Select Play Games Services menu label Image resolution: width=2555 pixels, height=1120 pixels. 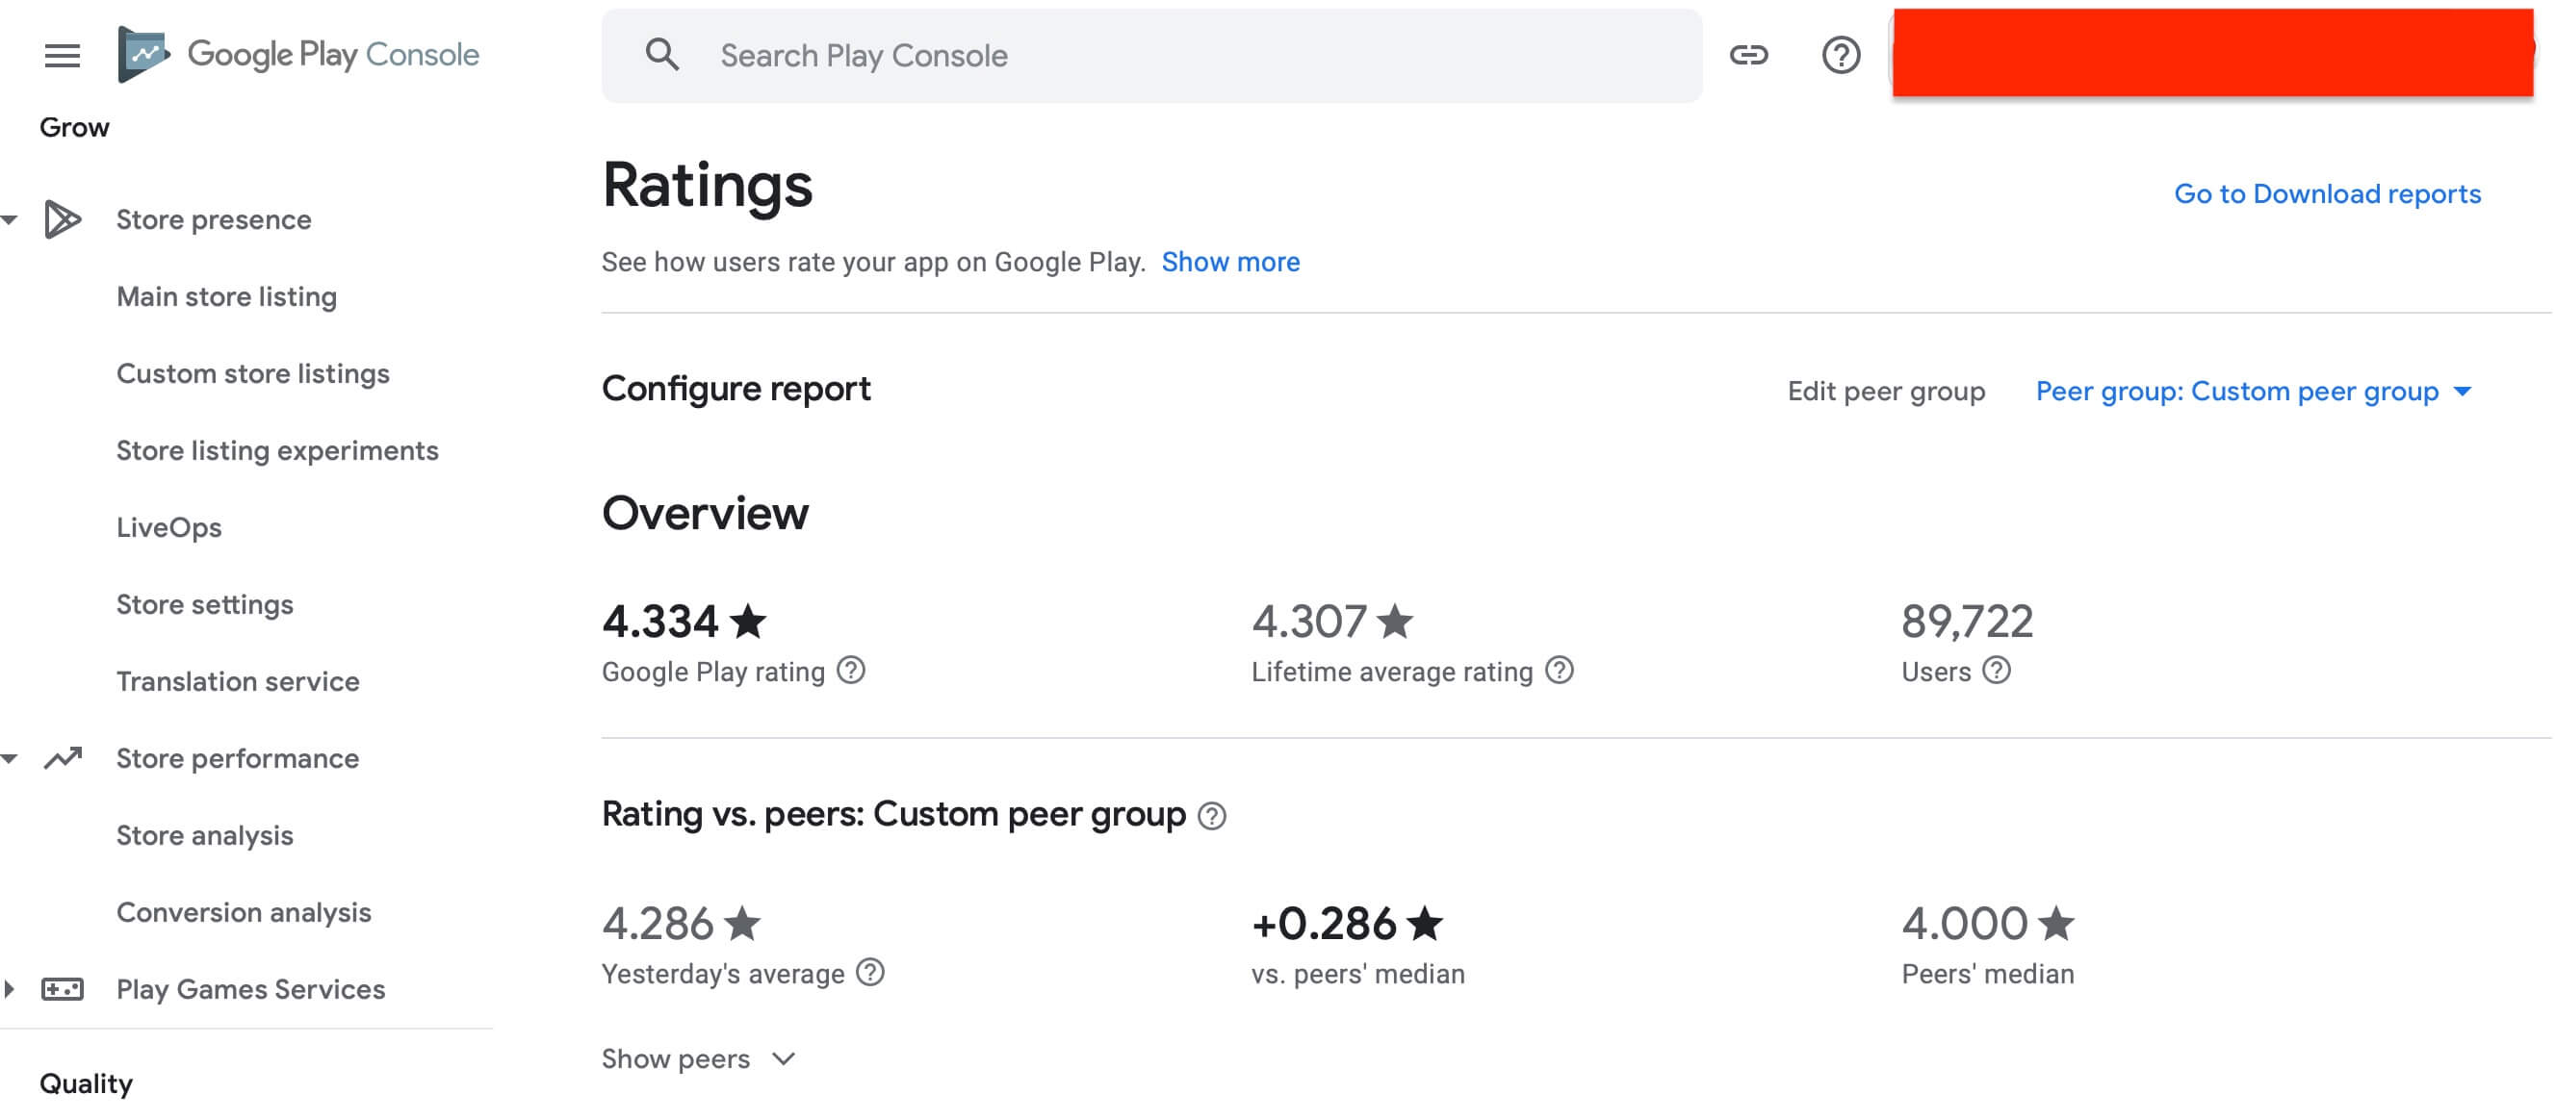(250, 989)
